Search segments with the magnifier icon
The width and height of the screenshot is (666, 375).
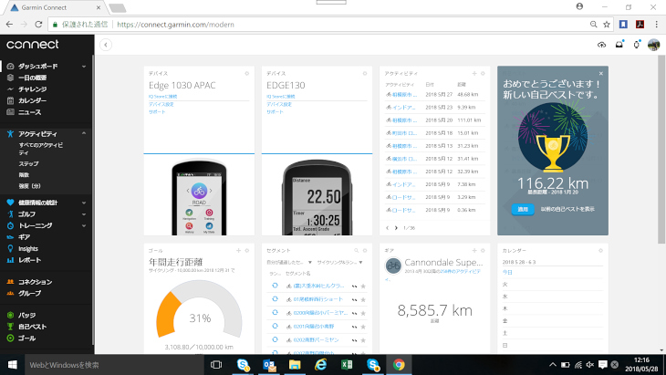click(357, 251)
